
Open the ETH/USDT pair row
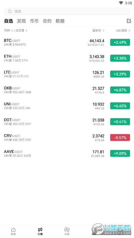coord(67,58)
